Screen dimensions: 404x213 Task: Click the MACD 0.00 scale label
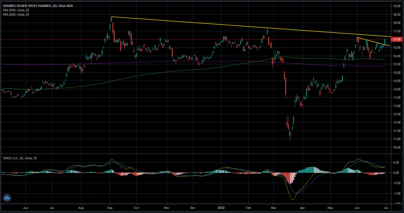(396, 173)
